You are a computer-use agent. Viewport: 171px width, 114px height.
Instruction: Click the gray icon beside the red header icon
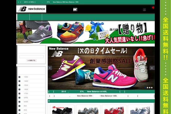(x=144, y=10)
